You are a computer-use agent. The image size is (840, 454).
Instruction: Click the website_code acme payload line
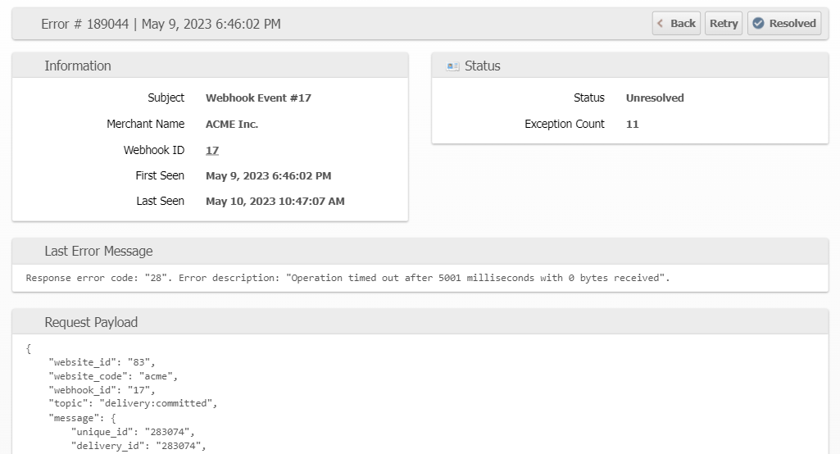pos(113,376)
